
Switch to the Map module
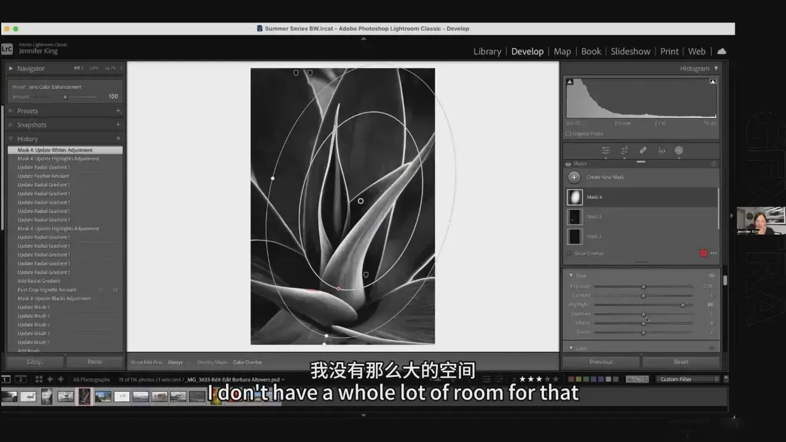coord(562,52)
